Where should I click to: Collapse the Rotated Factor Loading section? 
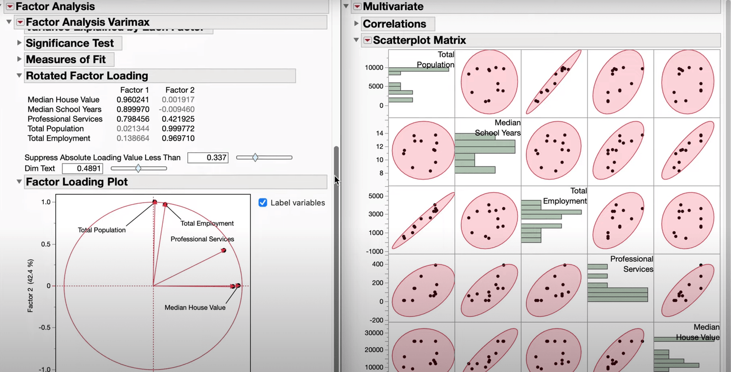coord(19,75)
